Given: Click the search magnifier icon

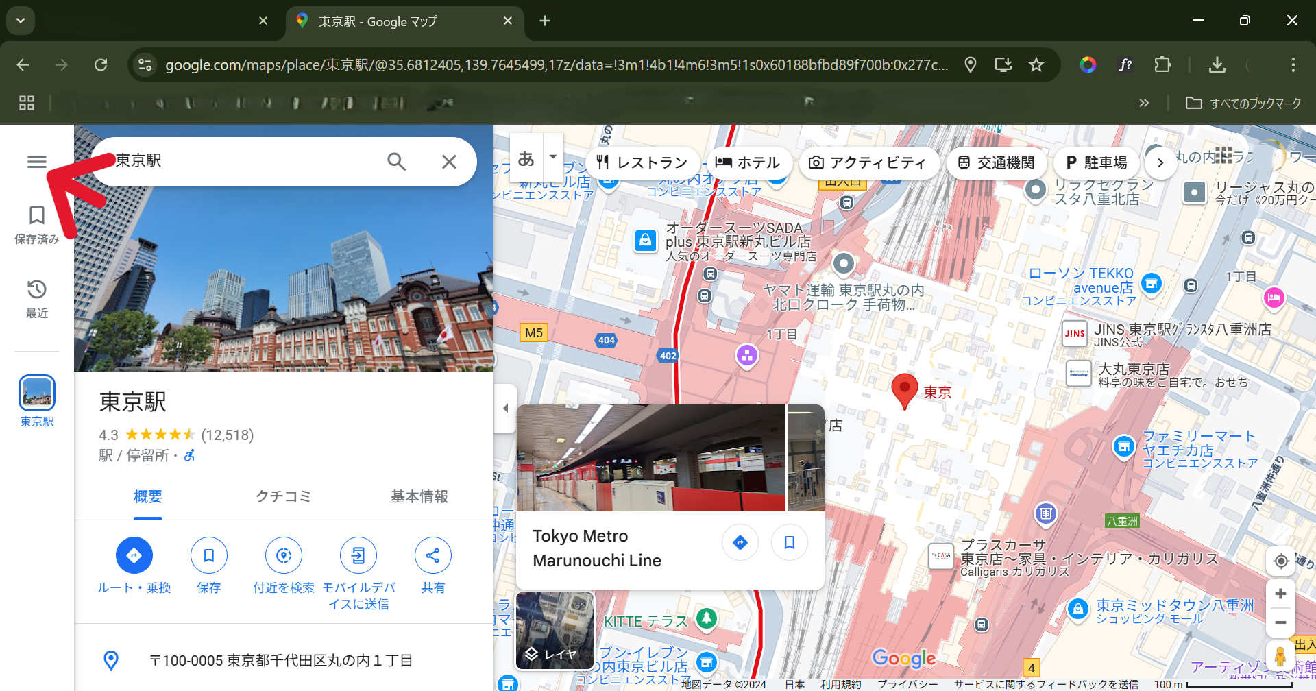Looking at the screenshot, I should [396, 162].
